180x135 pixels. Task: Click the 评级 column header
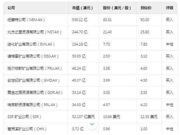(x=169, y=8)
